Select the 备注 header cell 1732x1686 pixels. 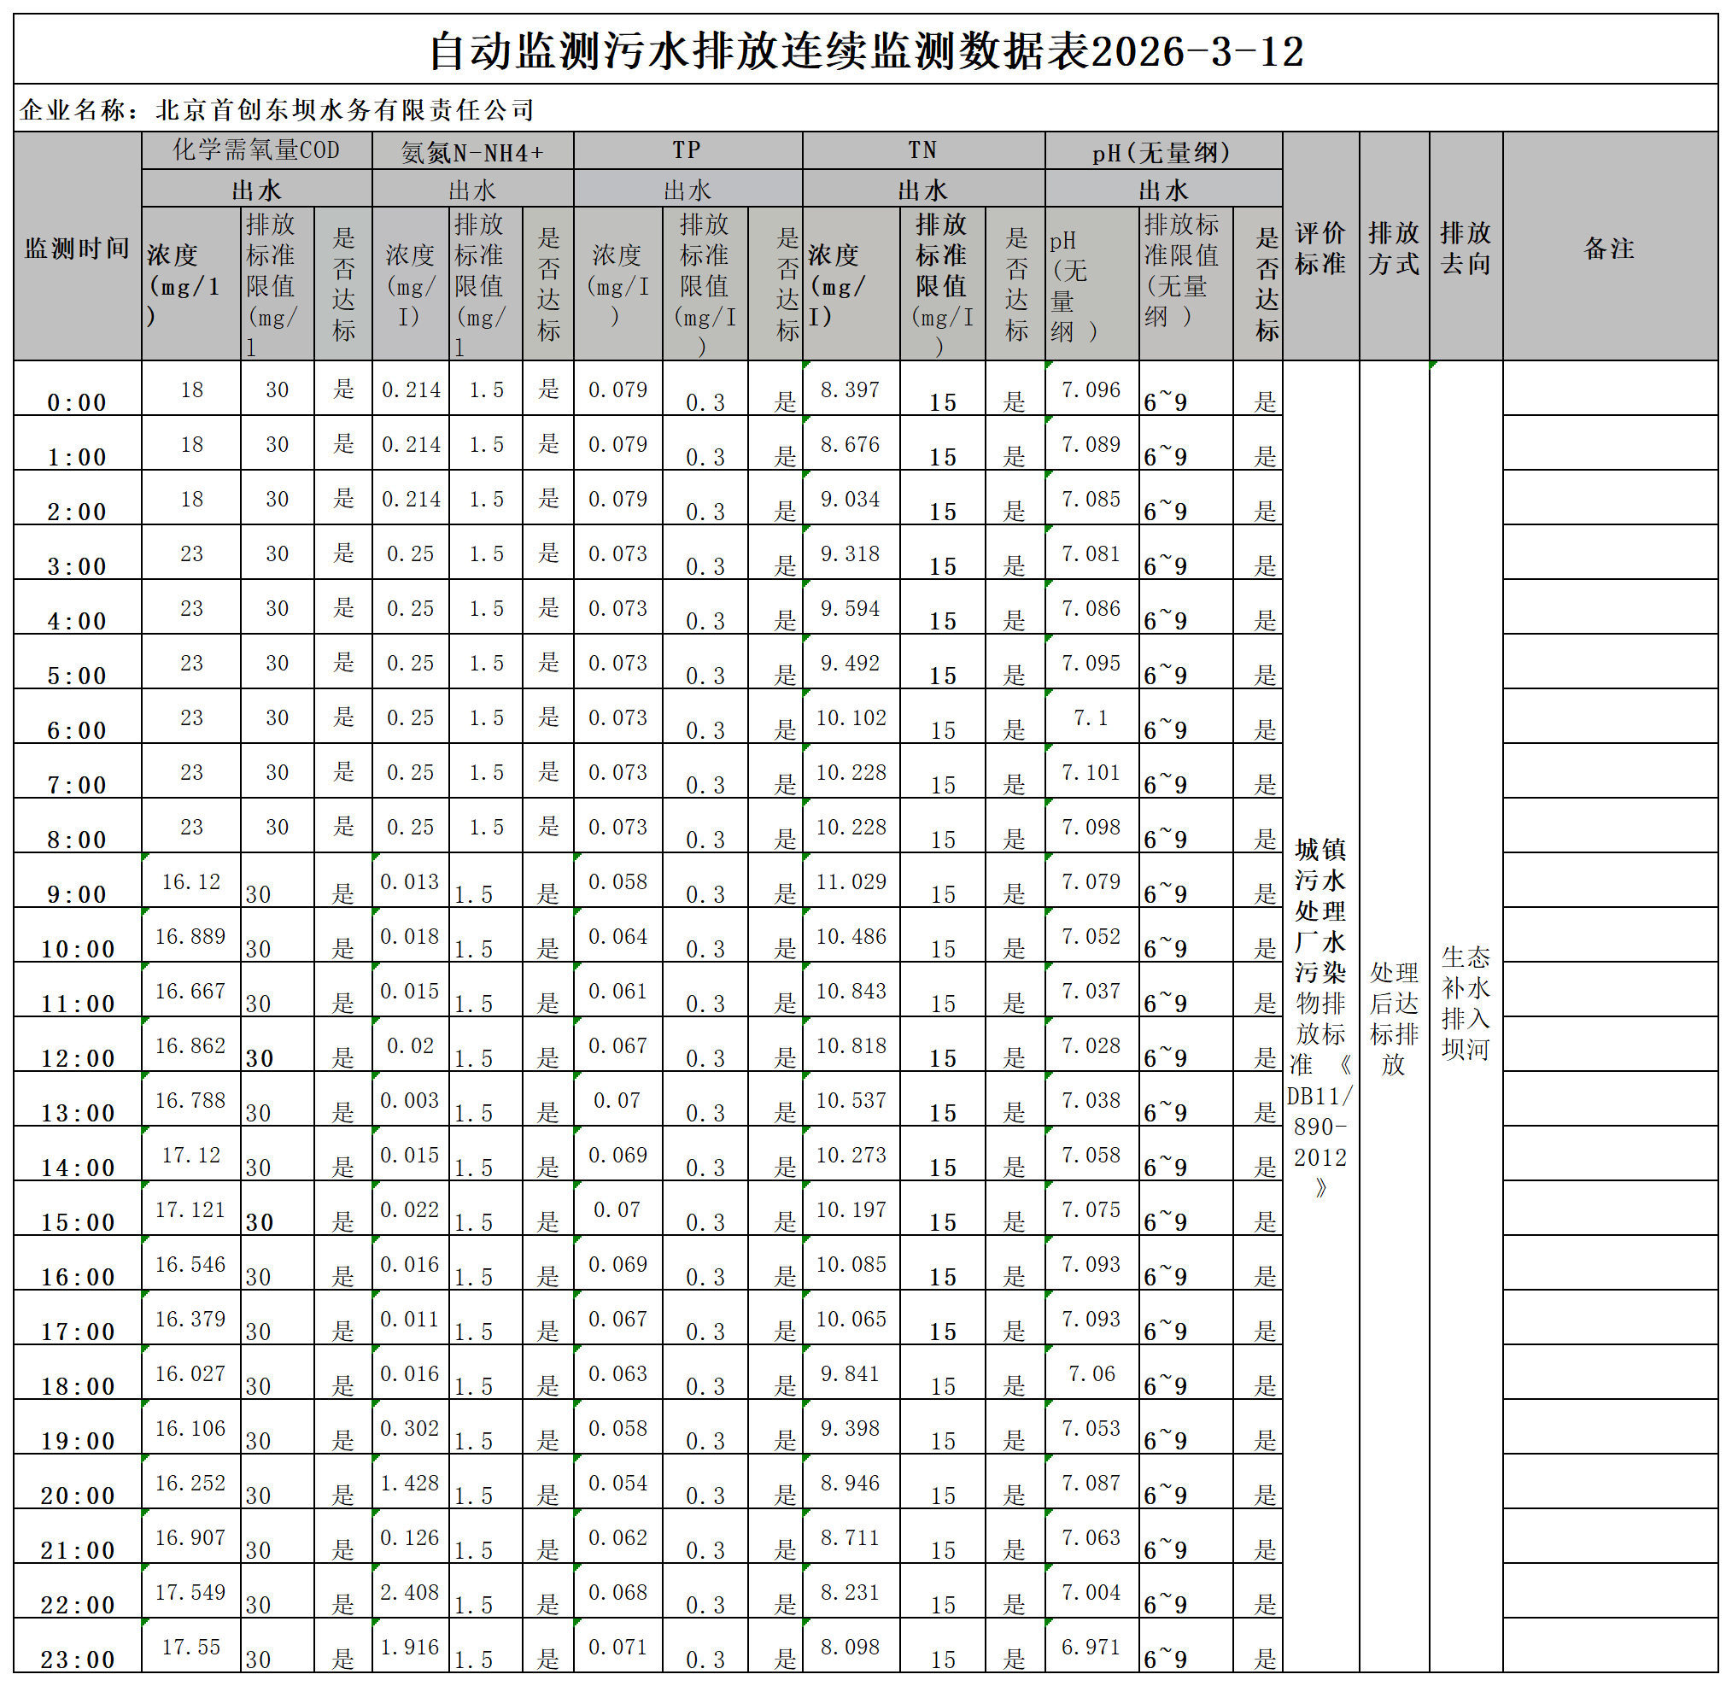click(1608, 248)
